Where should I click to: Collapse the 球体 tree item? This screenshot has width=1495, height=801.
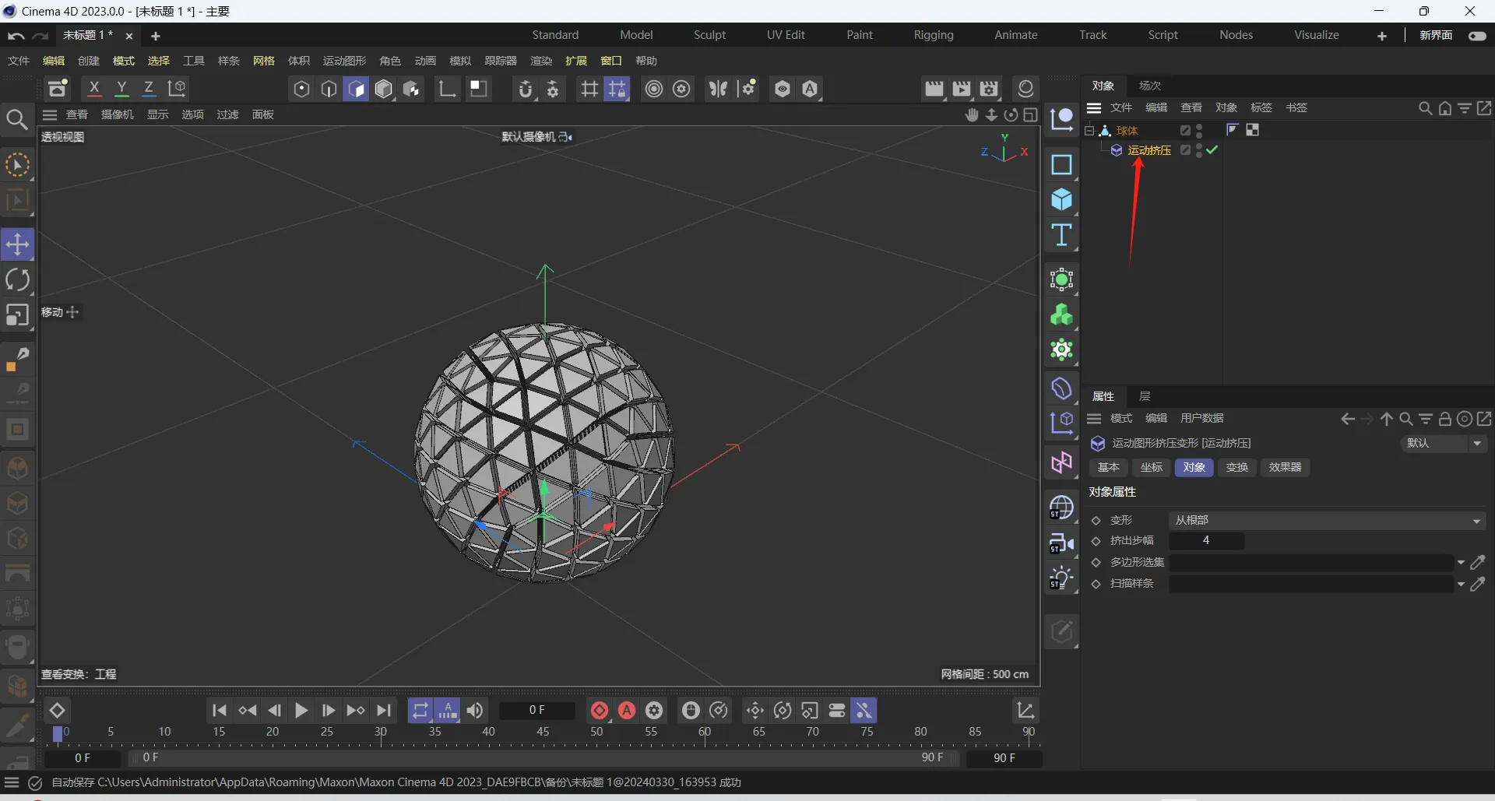pos(1089,131)
